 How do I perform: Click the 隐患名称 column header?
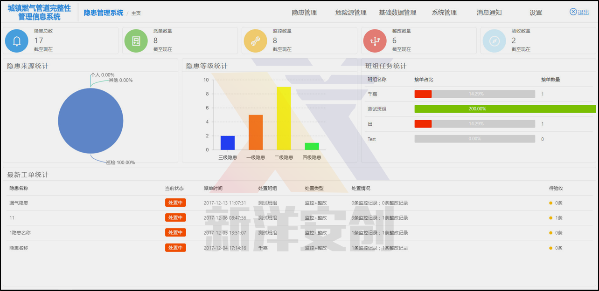pos(19,189)
